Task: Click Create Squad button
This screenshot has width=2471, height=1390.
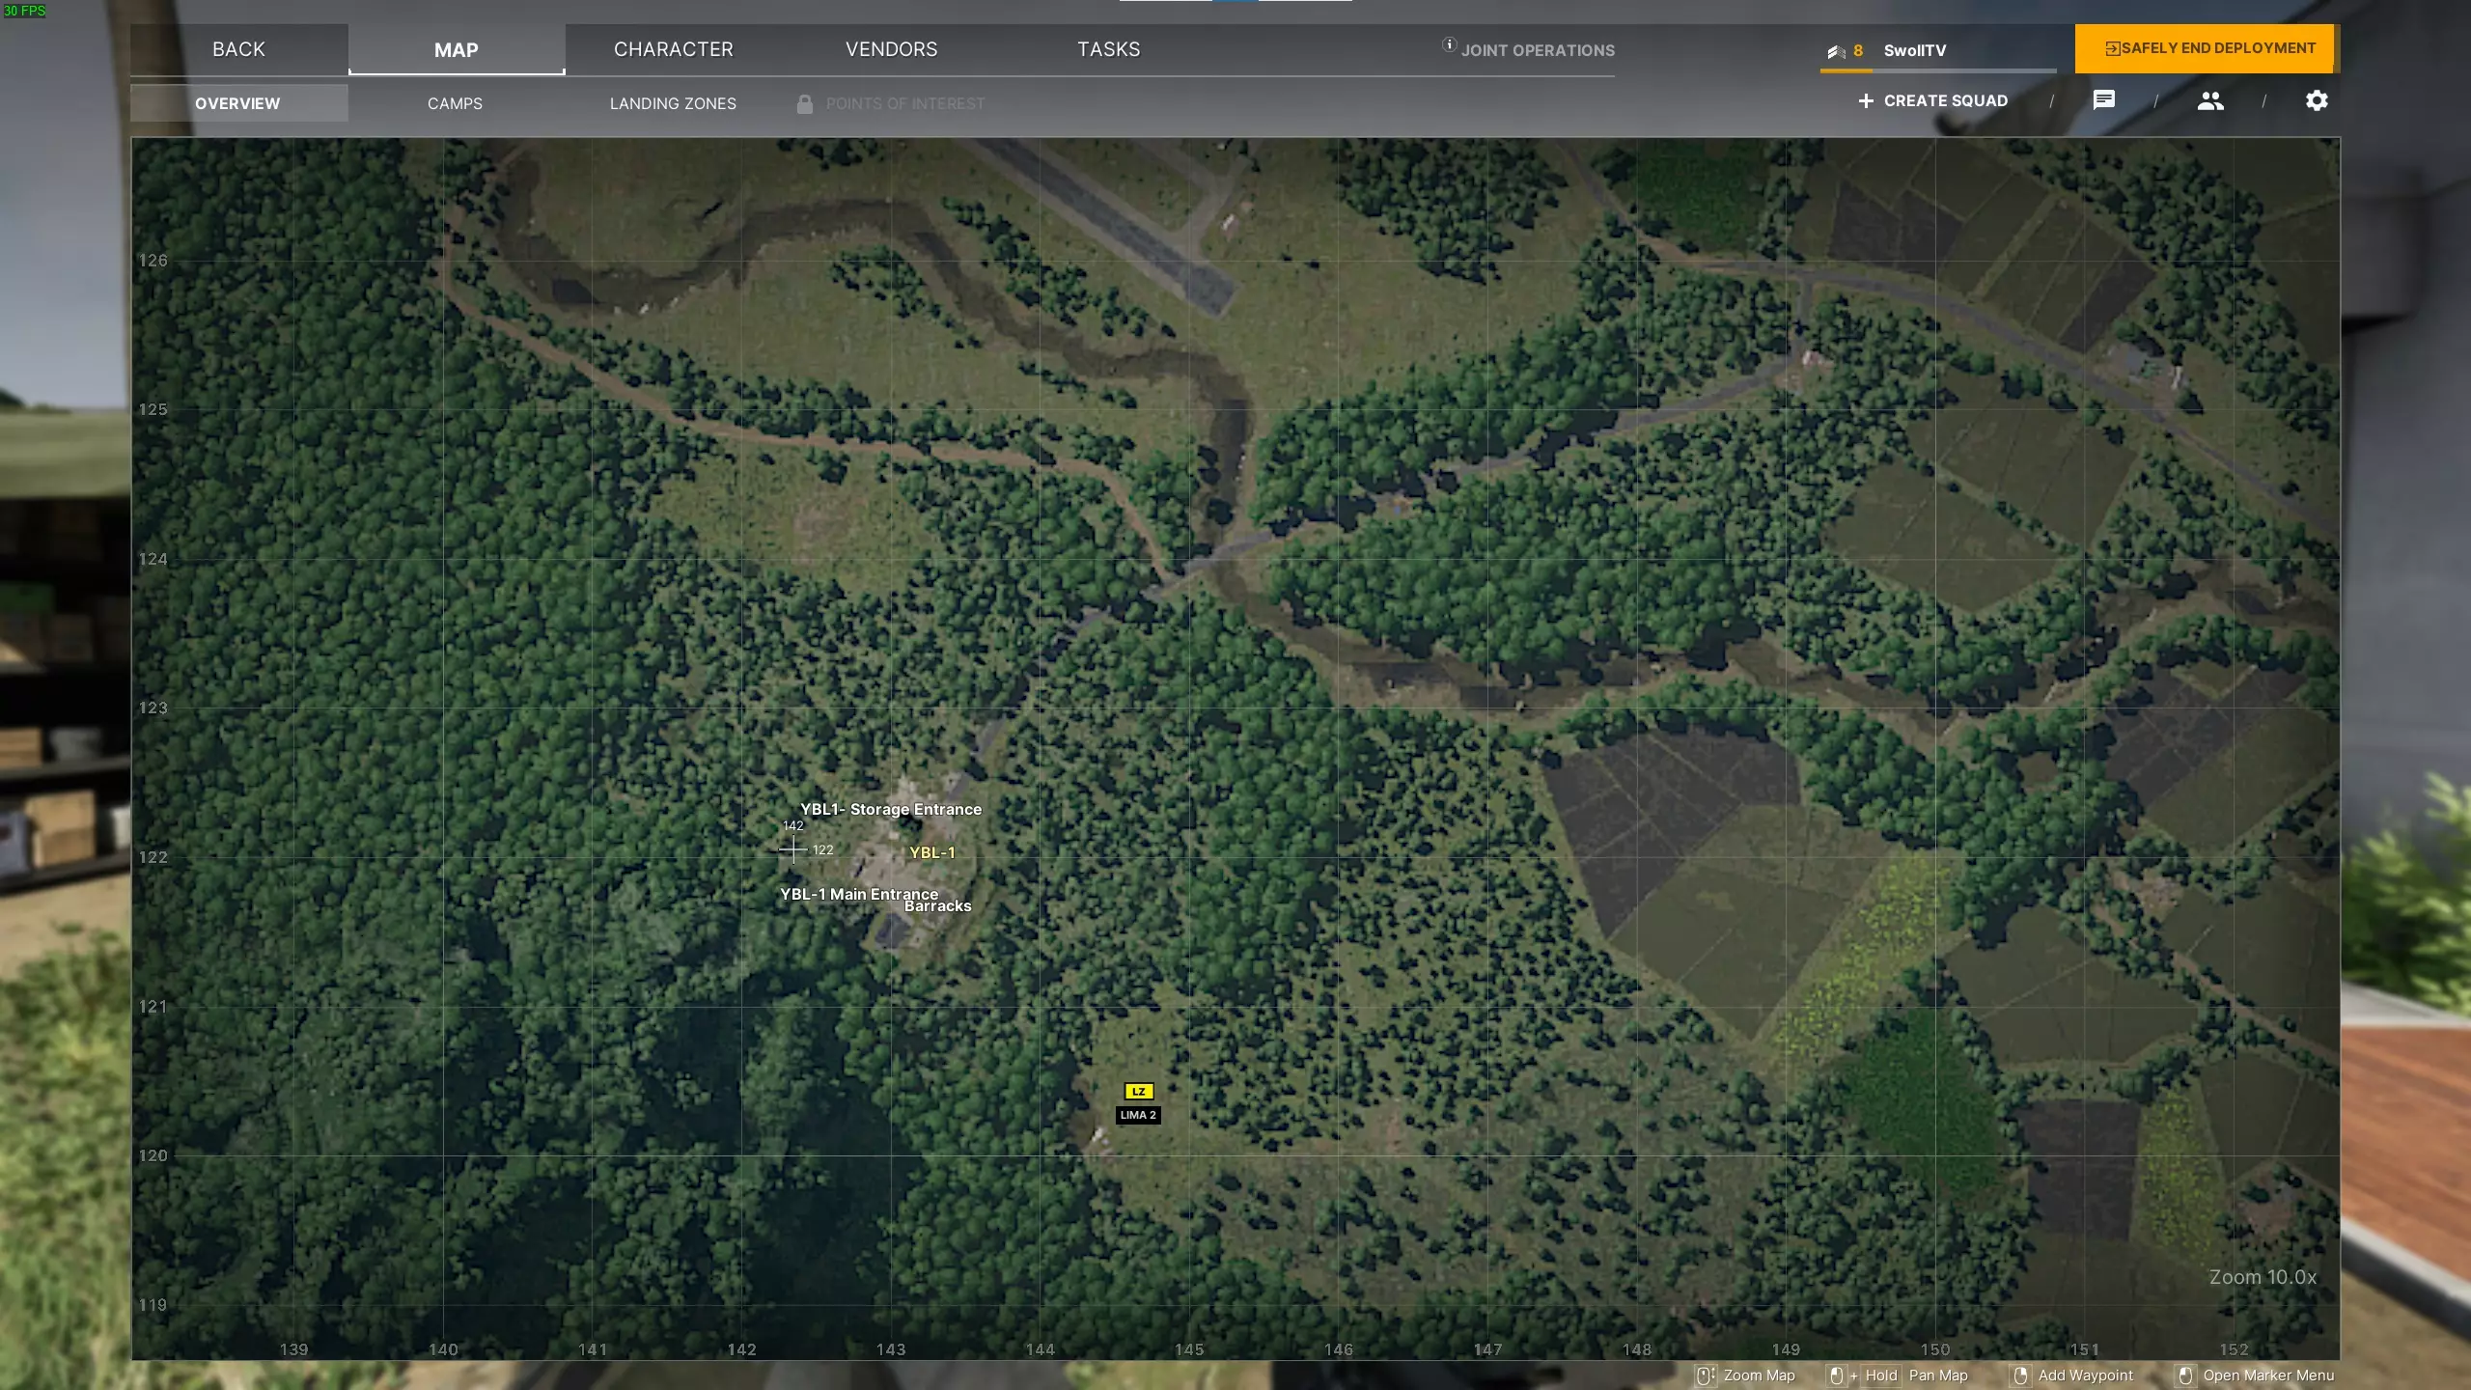Action: [x=1933, y=100]
